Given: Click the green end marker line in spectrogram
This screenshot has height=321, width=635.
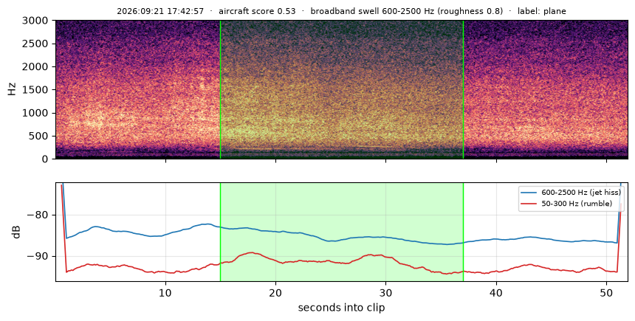Looking at the screenshot, I should click(x=463, y=89).
